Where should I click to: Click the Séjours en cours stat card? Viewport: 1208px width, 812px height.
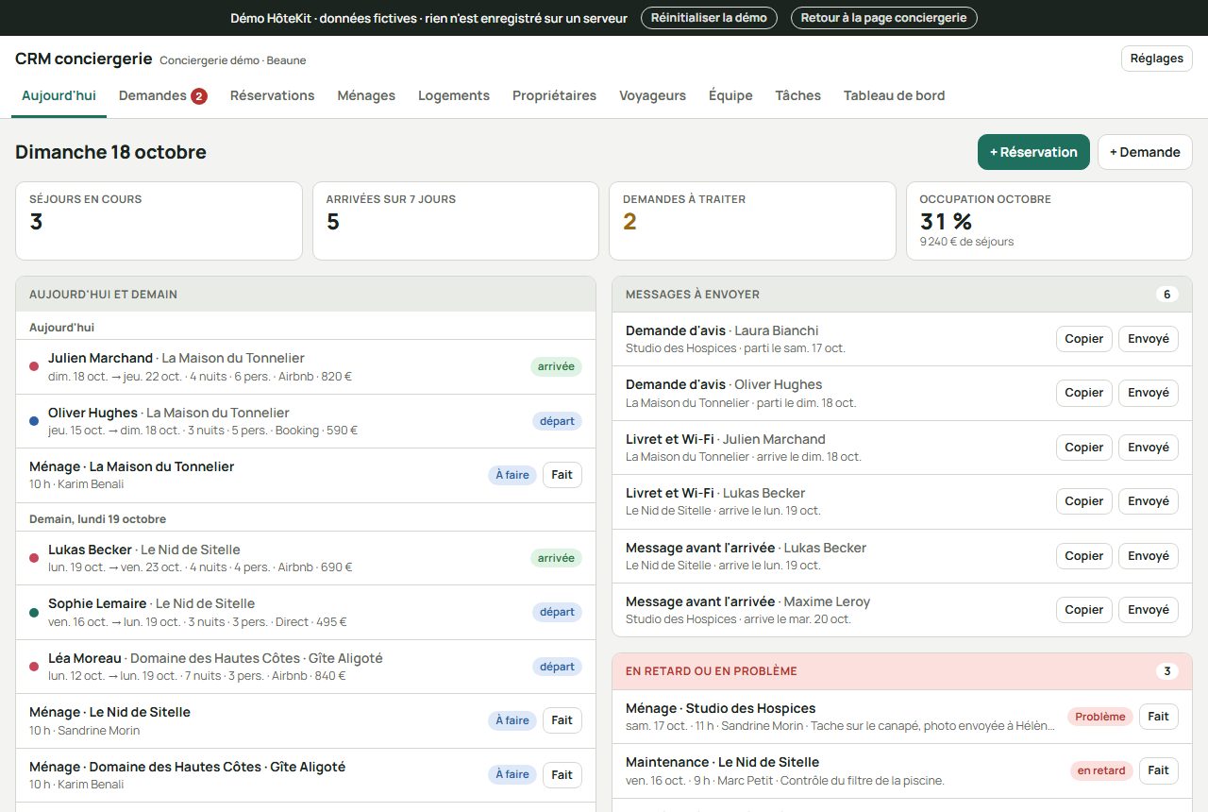tap(159, 221)
